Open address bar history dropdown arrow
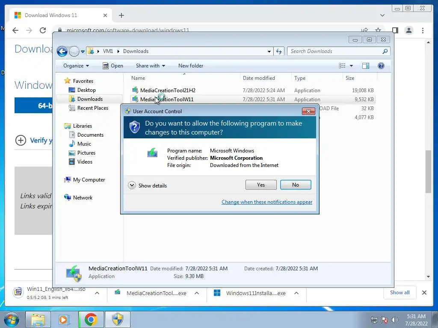 (269, 52)
